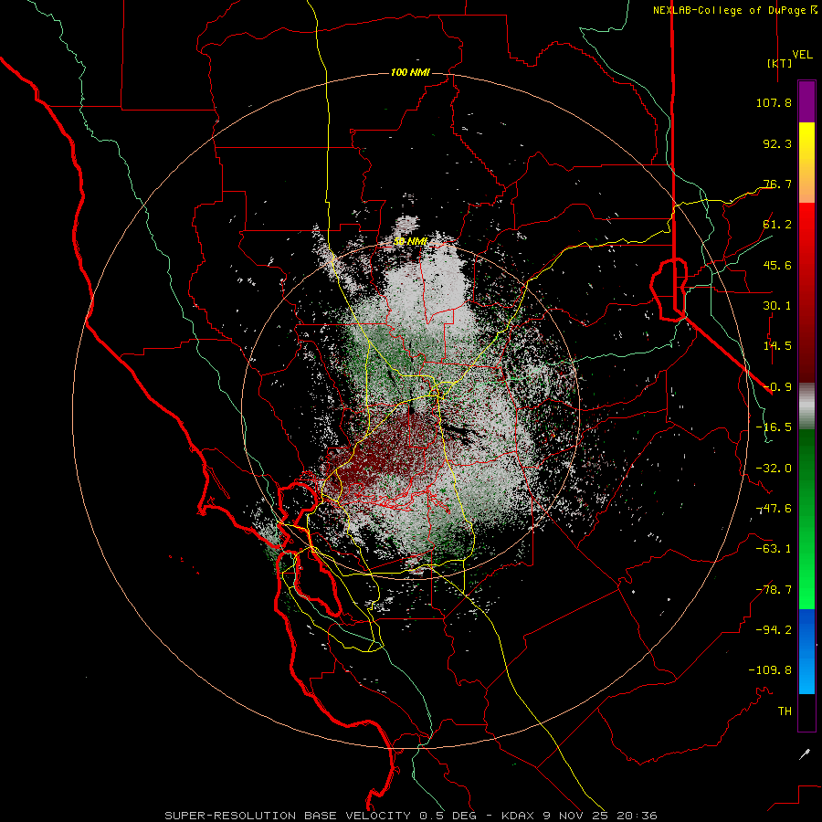Image resolution: width=822 pixels, height=822 pixels.
Task: Click the small white pointer icon below the scale
Action: (x=805, y=754)
